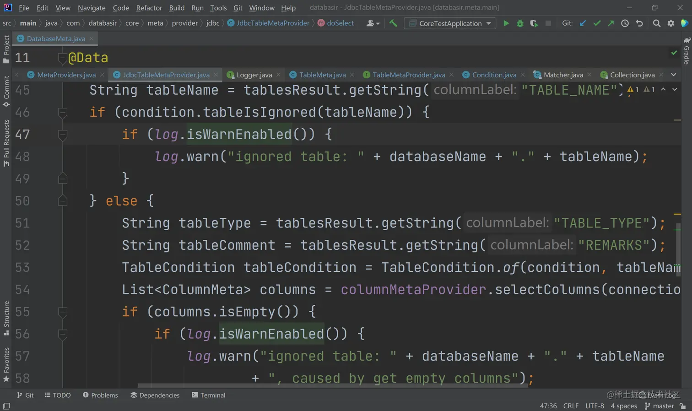Viewport: 692px width, 411px height.
Task: Open the Pull Requests tool window
Action: (6, 143)
